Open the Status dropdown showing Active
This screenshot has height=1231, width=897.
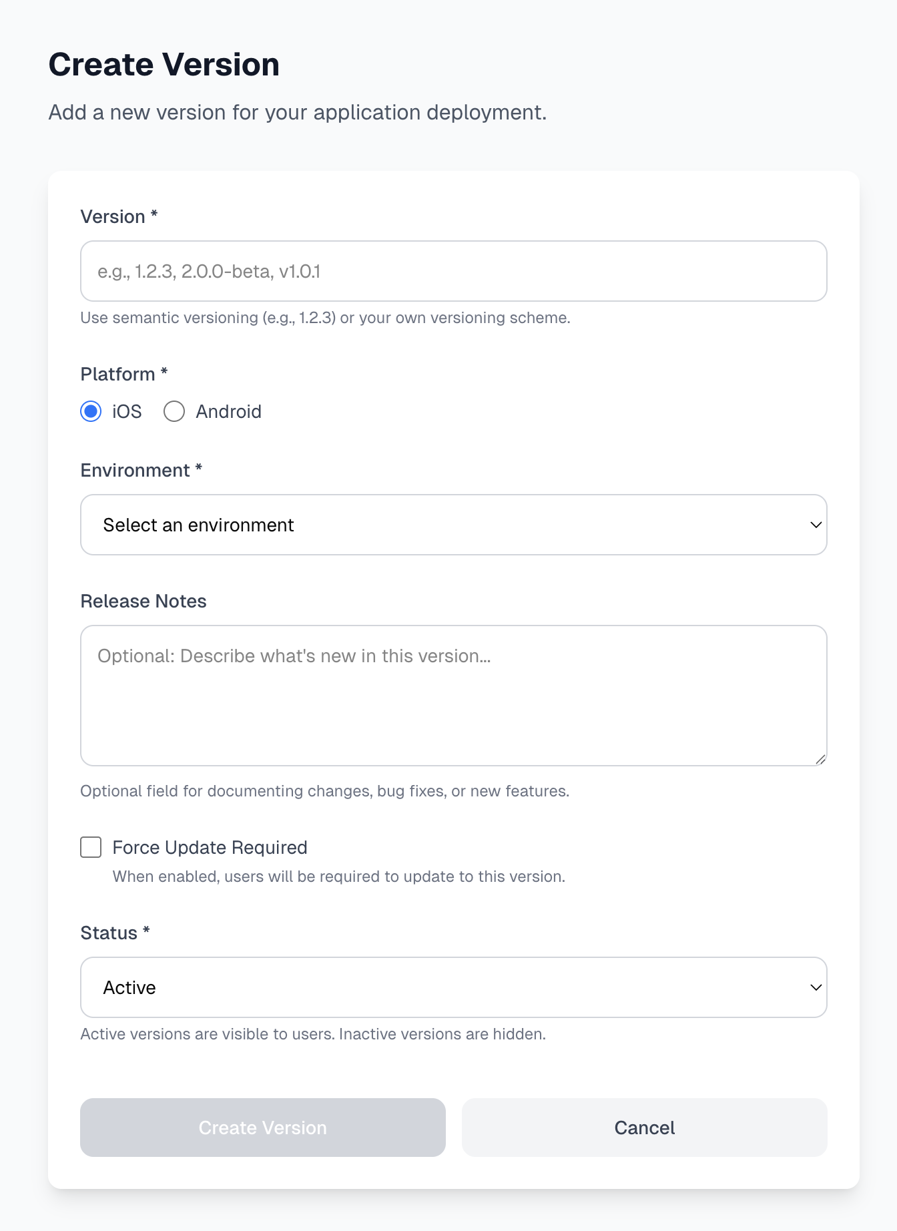pyautogui.click(x=453, y=987)
